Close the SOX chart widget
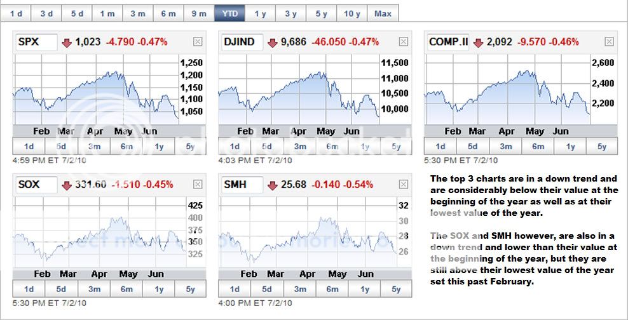This screenshot has height=320, width=628. (x=198, y=185)
